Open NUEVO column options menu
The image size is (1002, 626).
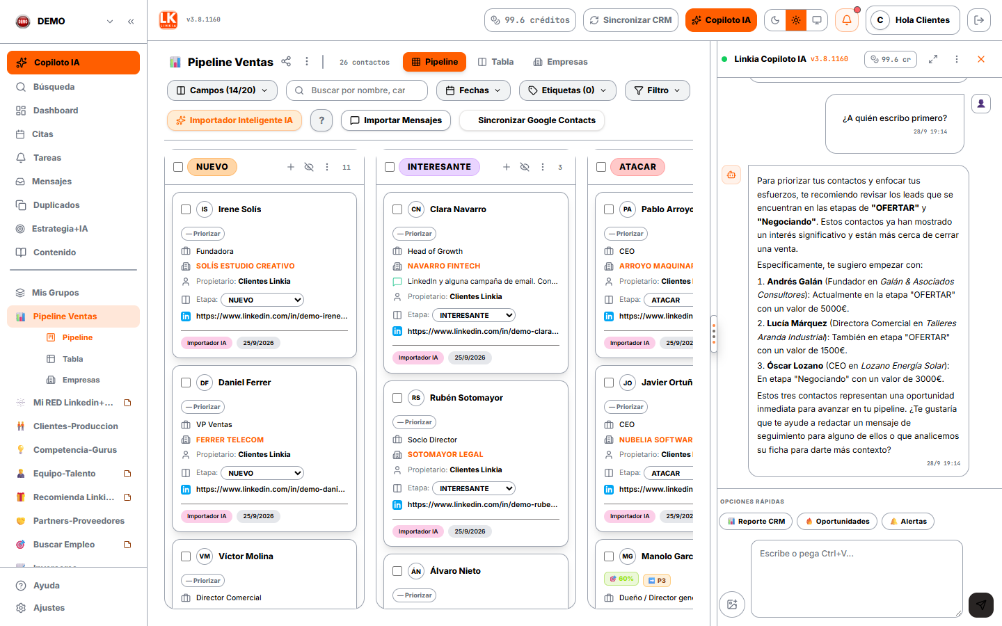pos(327,167)
